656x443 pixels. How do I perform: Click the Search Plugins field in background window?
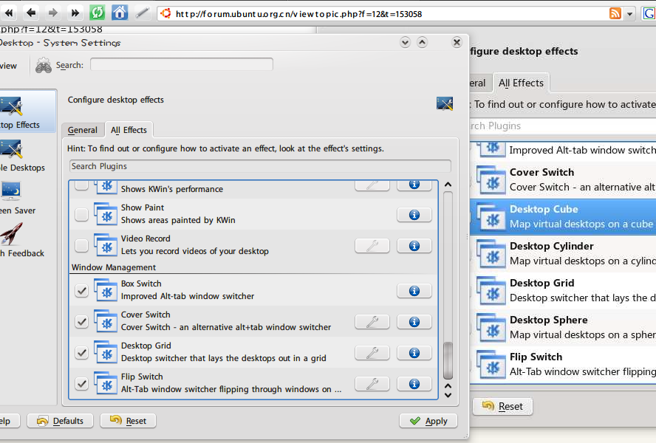click(x=563, y=126)
